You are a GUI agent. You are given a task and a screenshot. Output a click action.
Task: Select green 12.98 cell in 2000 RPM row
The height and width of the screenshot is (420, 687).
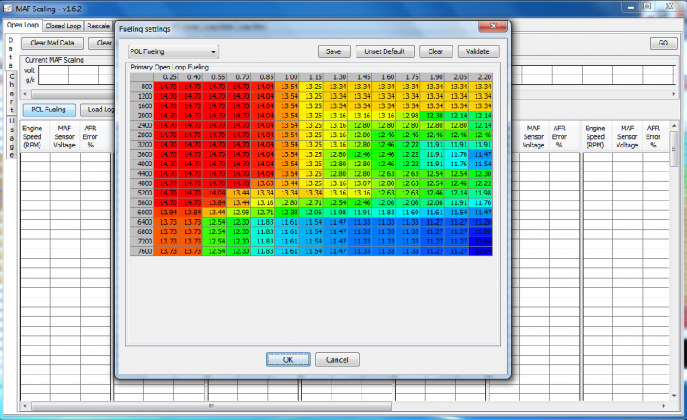pyautogui.click(x=410, y=116)
